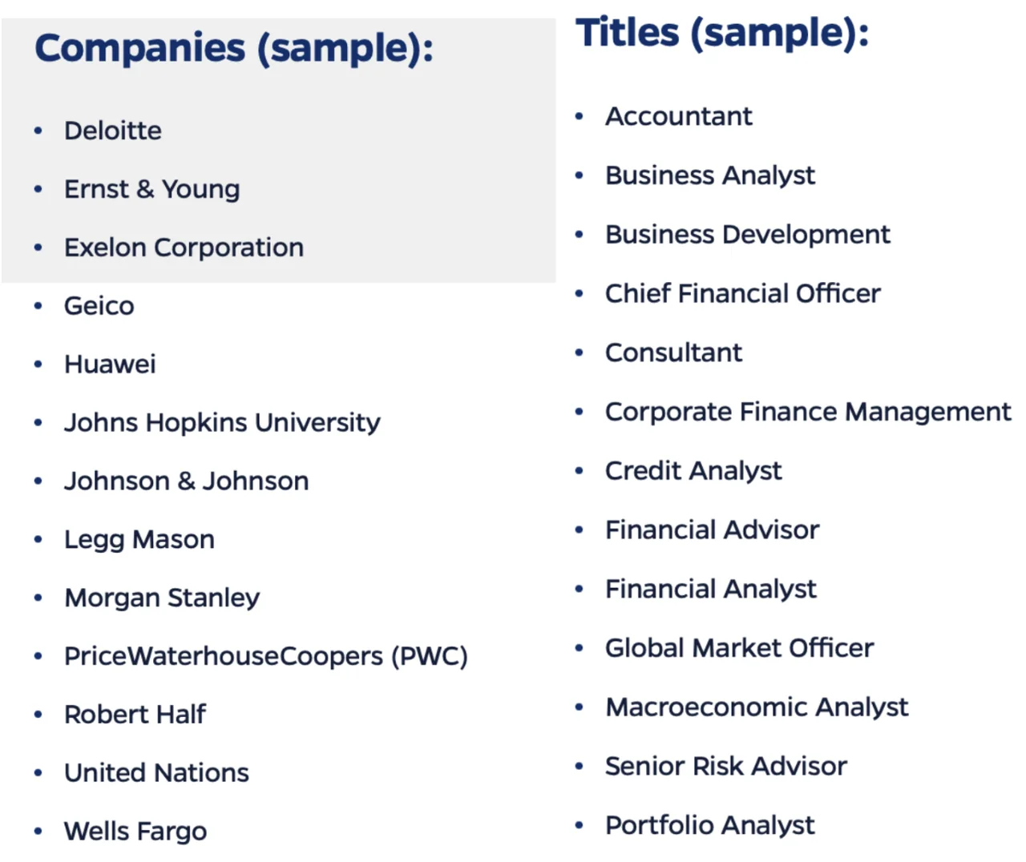Select Geico from the companies list
Viewport: 1026px width, 862px height.
pos(99,306)
